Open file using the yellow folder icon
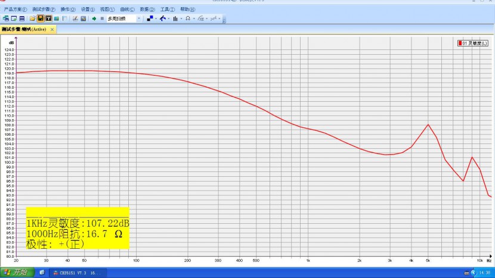Viewport: 495px width, 278px height. point(32,18)
